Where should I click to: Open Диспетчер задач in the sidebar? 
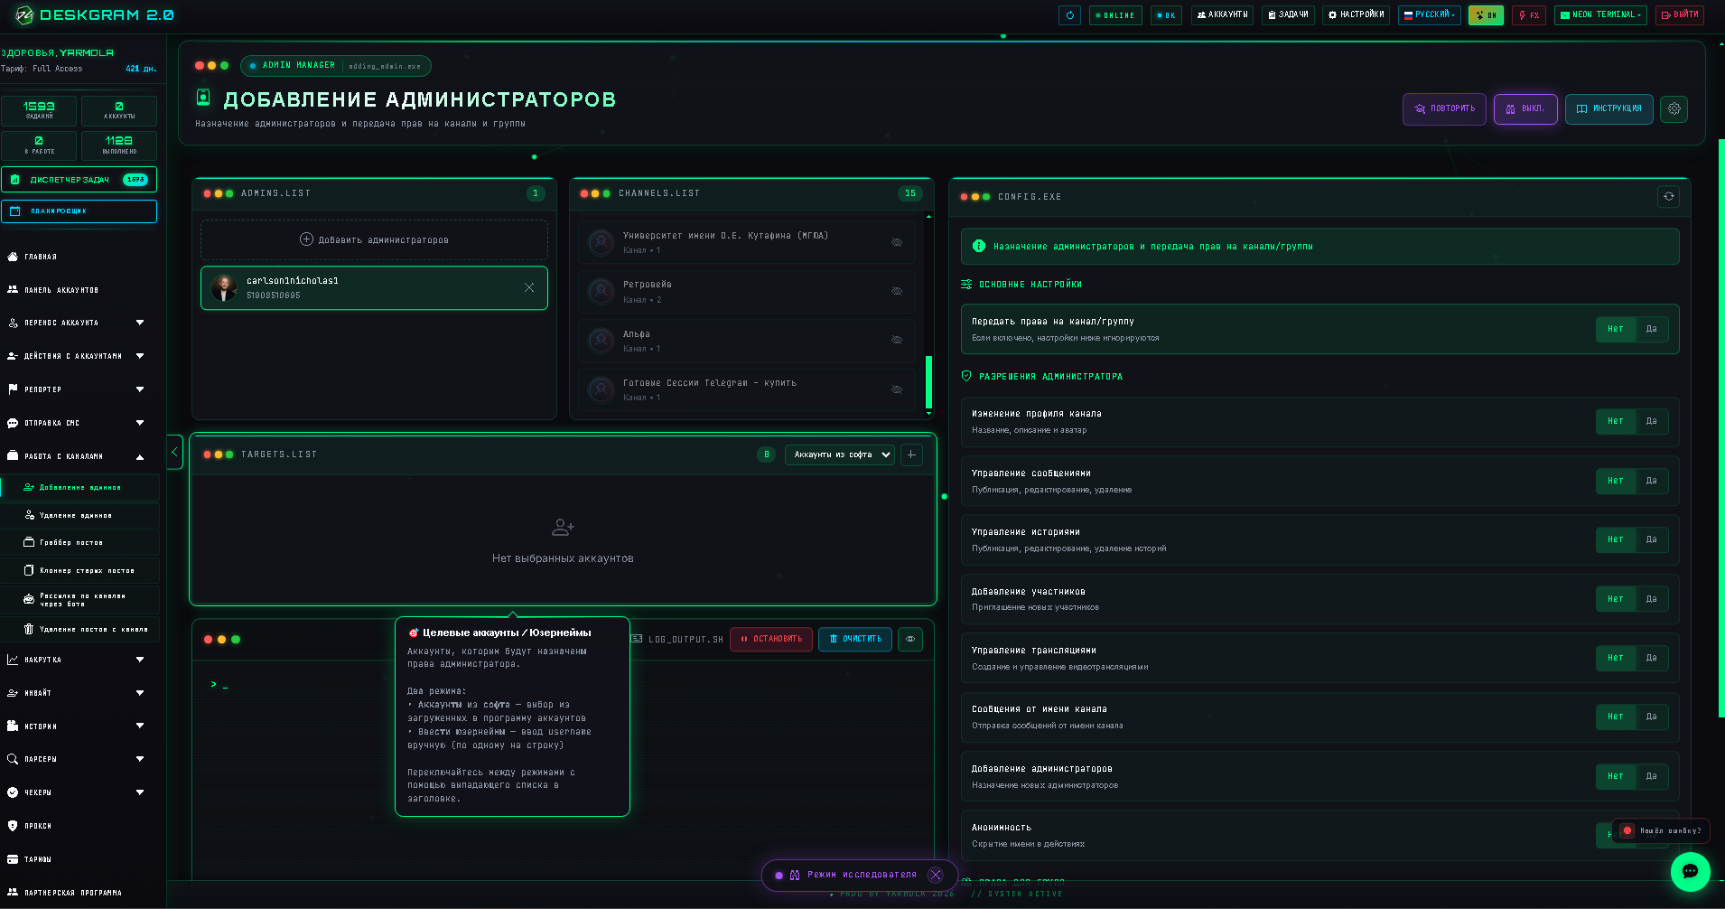click(79, 180)
